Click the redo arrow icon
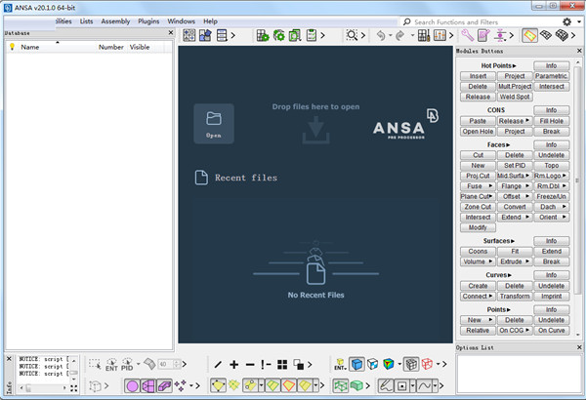The image size is (586, 400). click(x=399, y=36)
